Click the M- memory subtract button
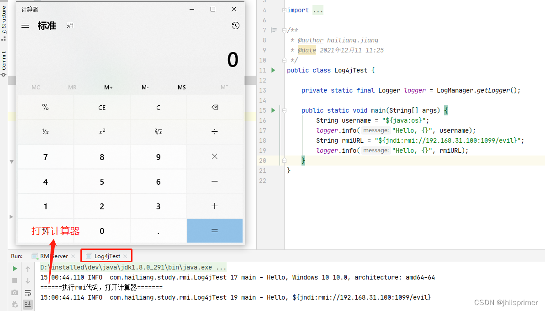 point(145,88)
